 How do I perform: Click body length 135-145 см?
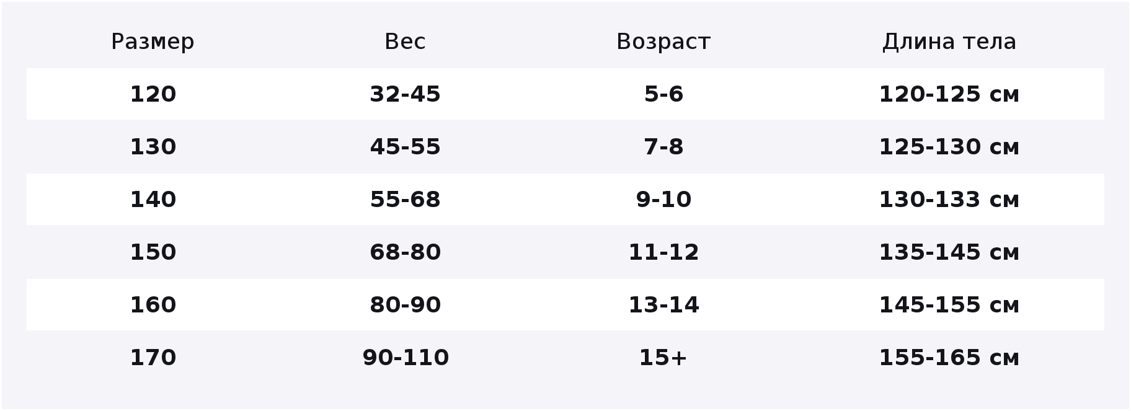pos(949,252)
